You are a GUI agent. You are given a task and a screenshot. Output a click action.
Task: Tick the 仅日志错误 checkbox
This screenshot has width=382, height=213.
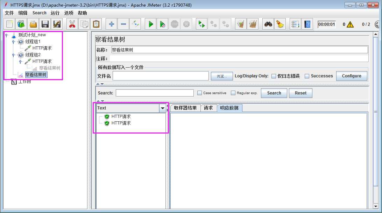coord(274,76)
